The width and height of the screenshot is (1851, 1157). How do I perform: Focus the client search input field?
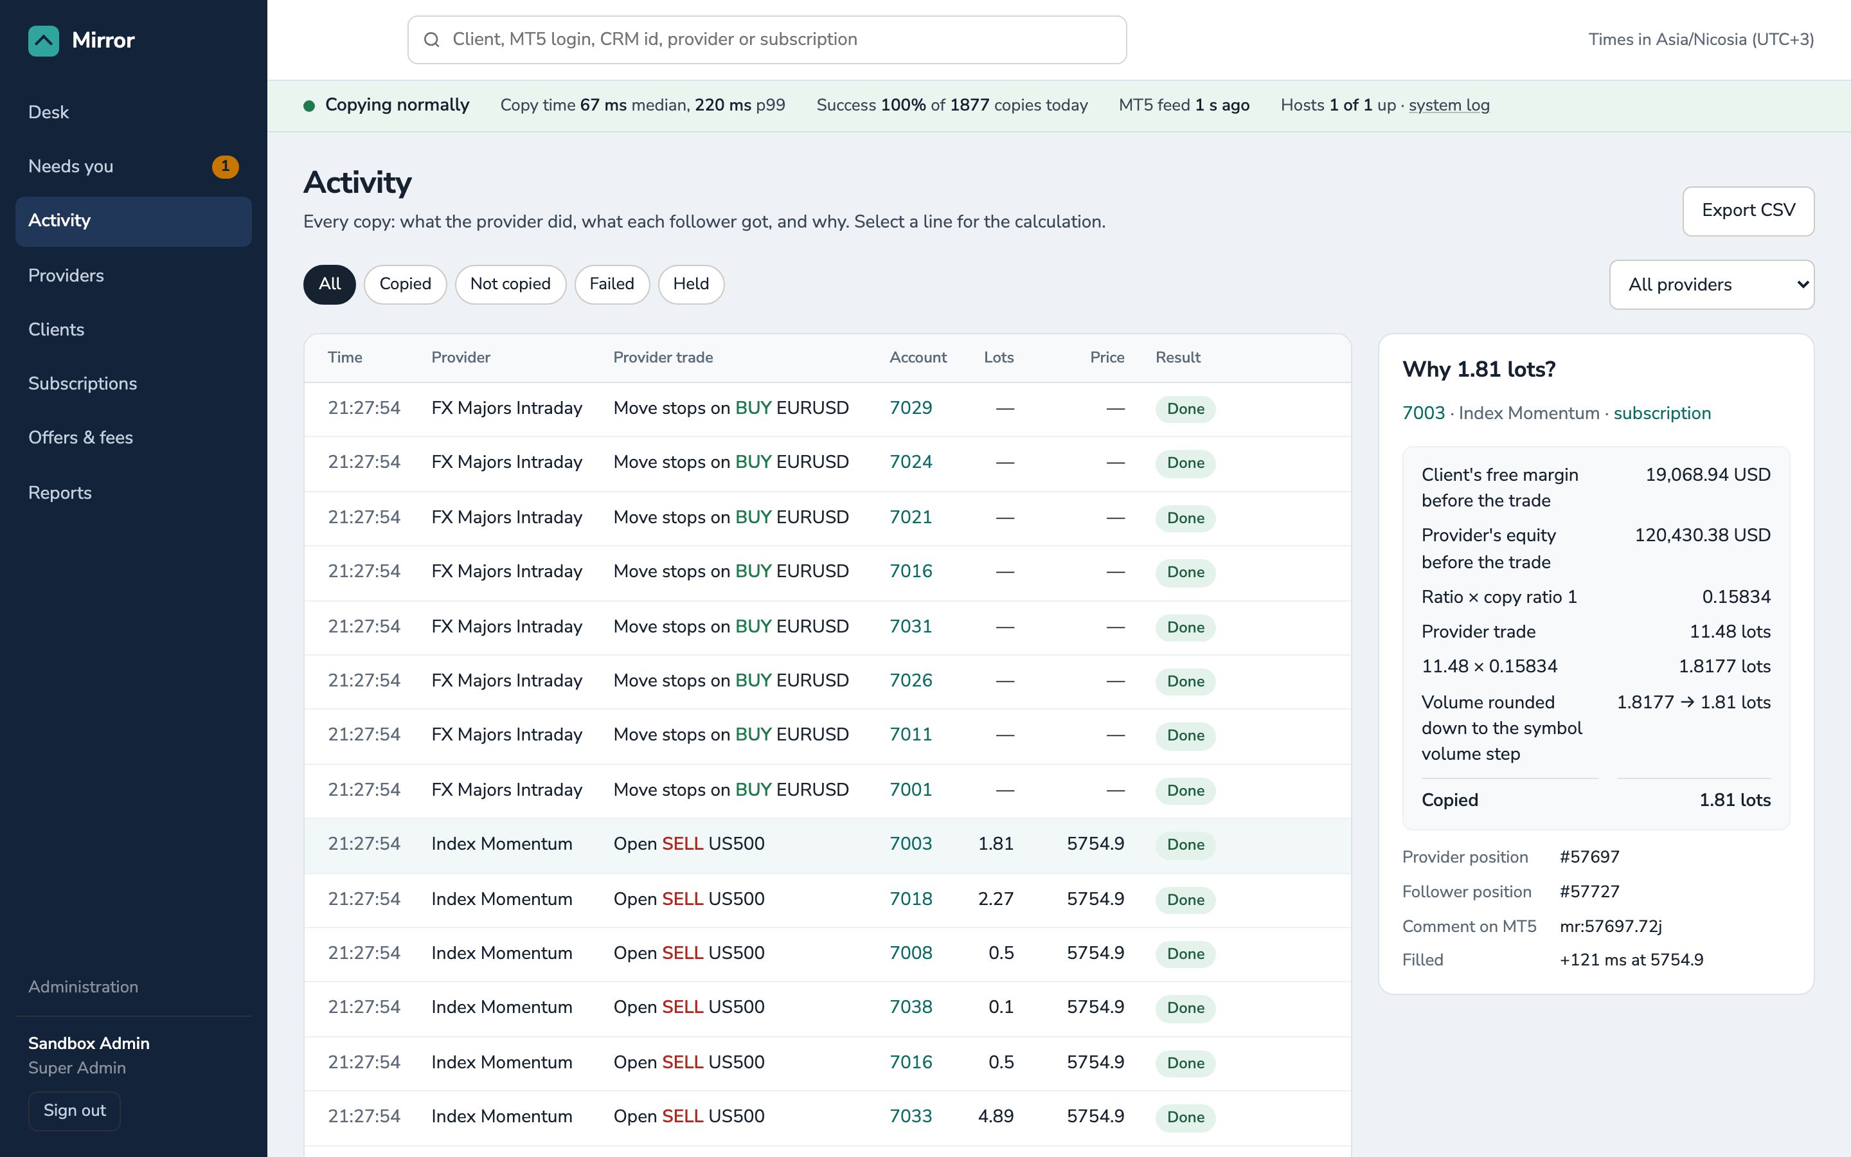pyautogui.click(x=766, y=40)
